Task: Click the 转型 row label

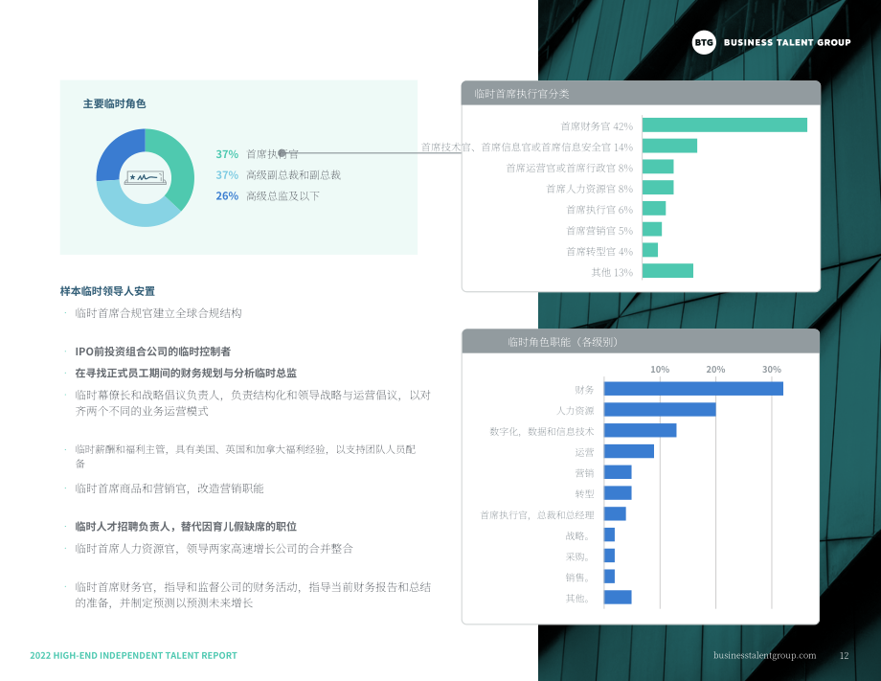Action: [584, 494]
